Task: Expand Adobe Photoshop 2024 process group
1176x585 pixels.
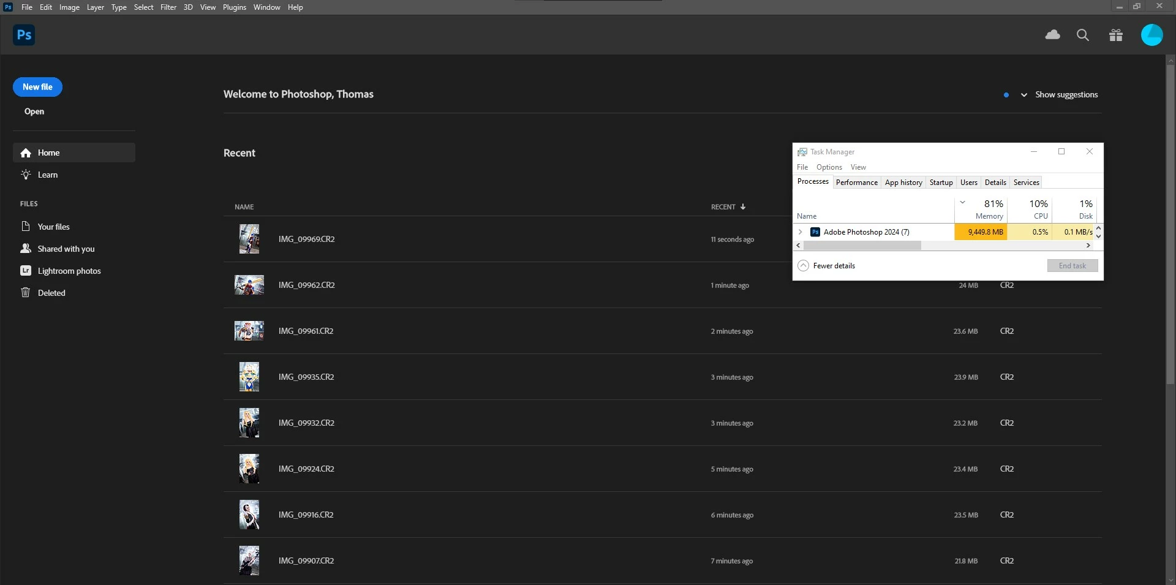Action: tap(800, 232)
